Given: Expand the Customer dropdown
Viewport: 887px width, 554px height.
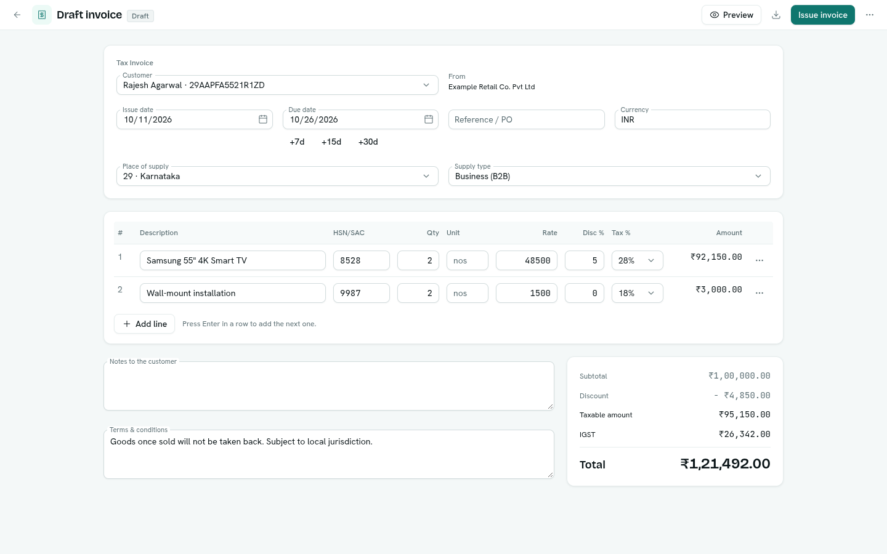Looking at the screenshot, I should point(277,85).
